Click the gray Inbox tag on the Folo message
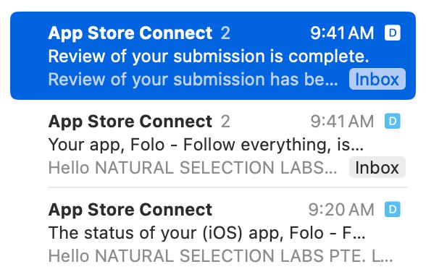Screen dimensions: 426x272 click(x=377, y=167)
